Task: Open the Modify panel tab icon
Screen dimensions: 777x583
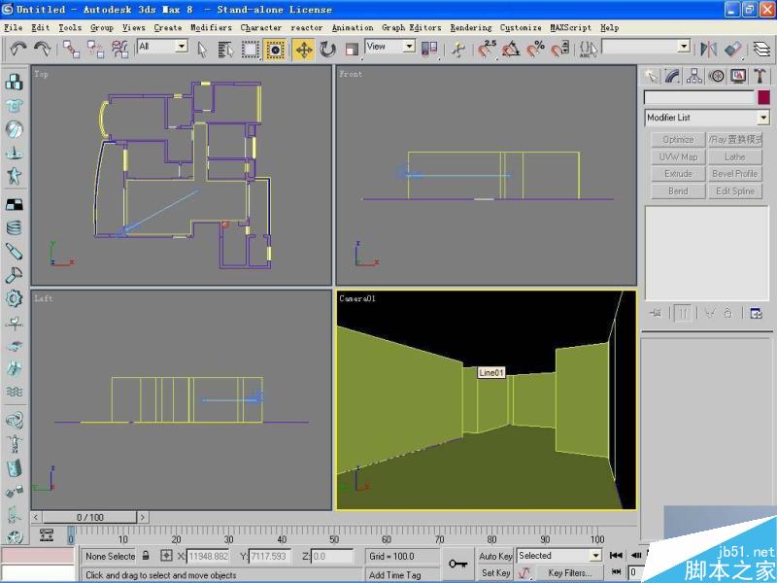Action: click(670, 76)
